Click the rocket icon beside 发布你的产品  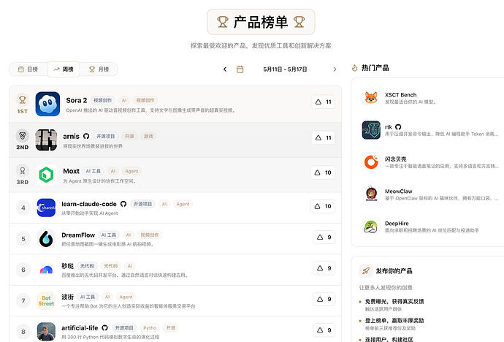tap(366, 271)
